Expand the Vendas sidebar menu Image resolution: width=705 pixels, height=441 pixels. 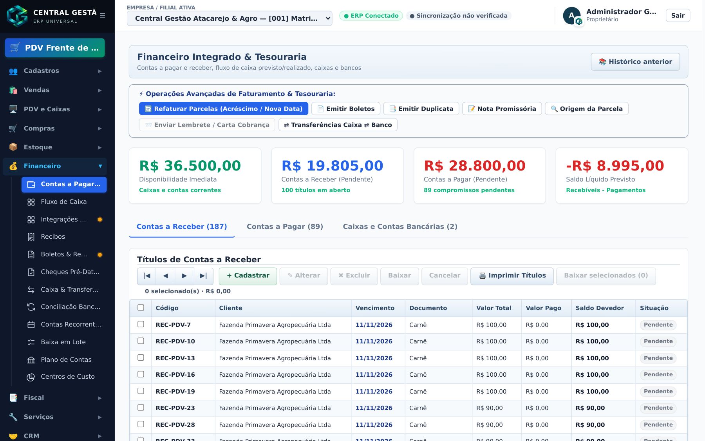(x=55, y=90)
